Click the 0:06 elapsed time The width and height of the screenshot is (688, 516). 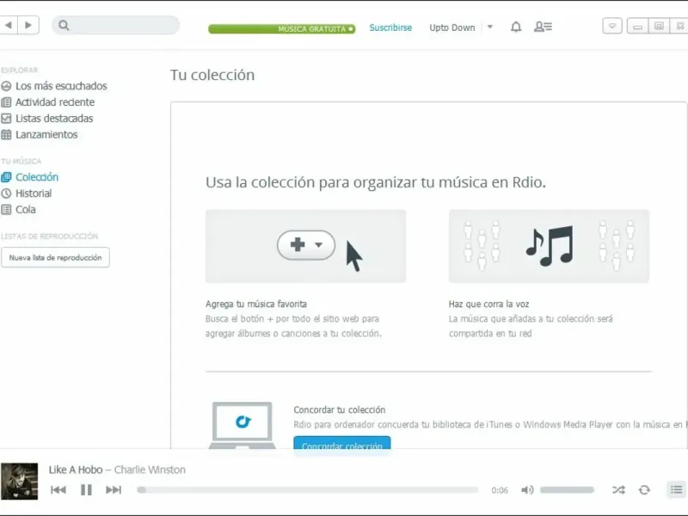tap(500, 490)
